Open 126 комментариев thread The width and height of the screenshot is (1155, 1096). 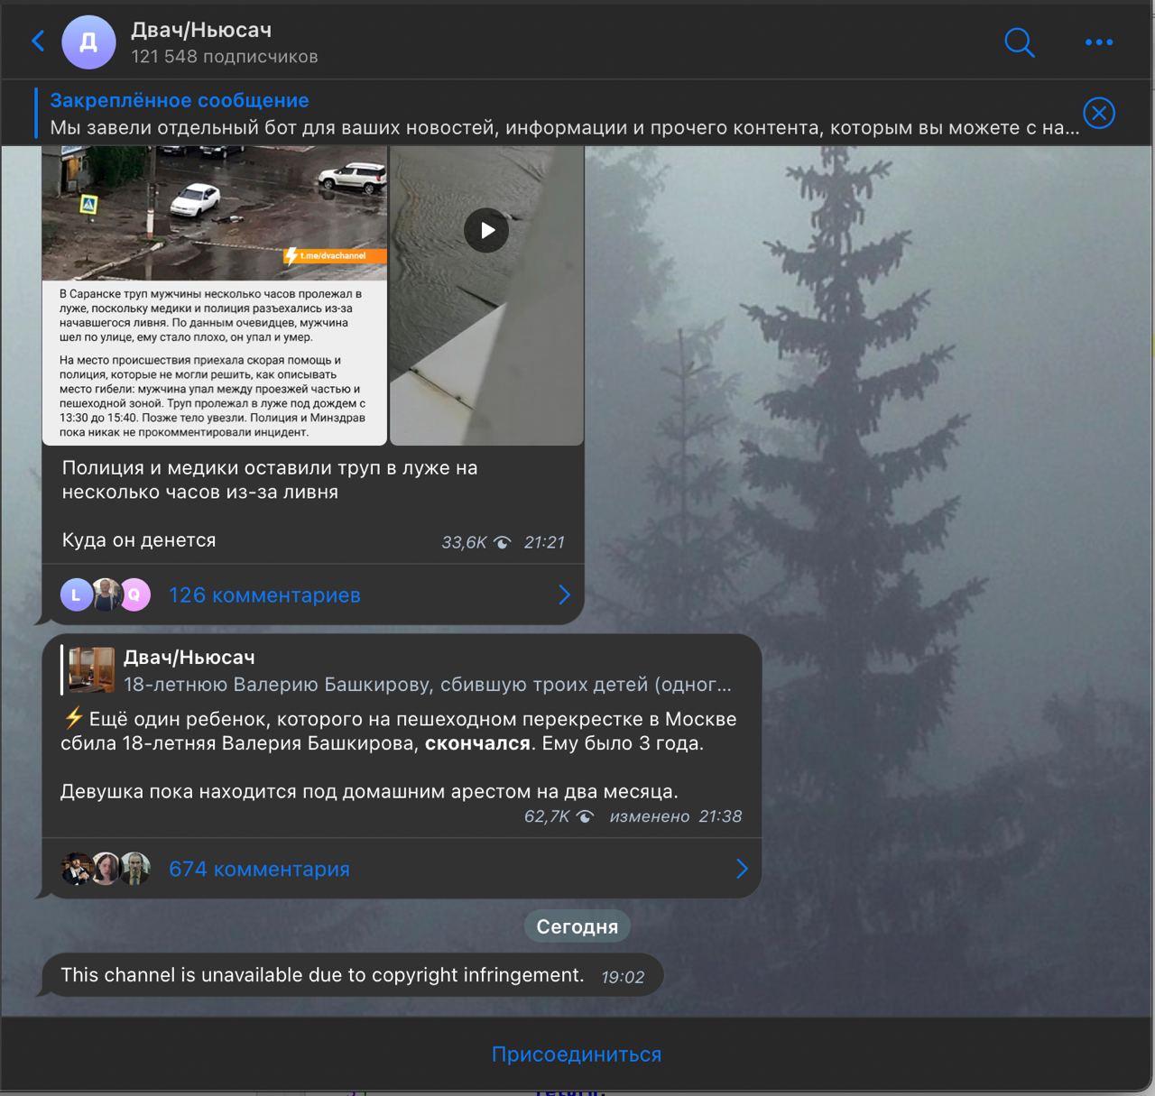pyautogui.click(x=264, y=595)
